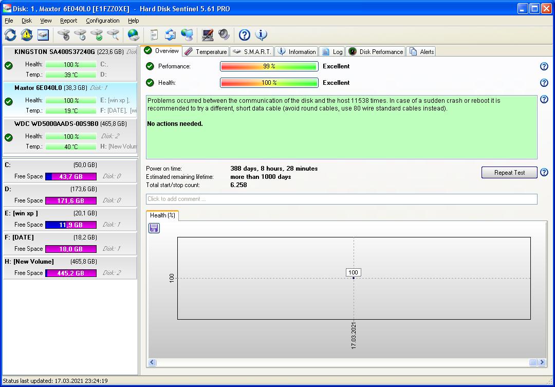Click the graph scrollbar left arrow
Image resolution: width=555 pixels, height=387 pixels.
click(x=153, y=362)
